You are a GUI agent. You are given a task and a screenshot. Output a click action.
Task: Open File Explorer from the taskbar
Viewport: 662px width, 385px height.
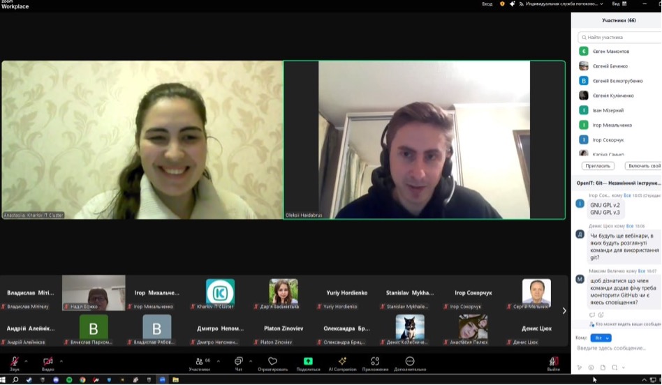click(x=176, y=380)
